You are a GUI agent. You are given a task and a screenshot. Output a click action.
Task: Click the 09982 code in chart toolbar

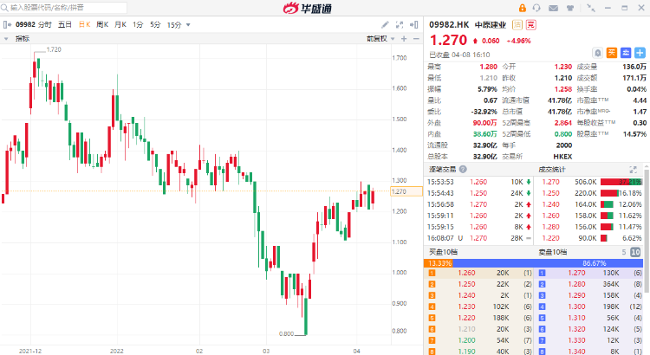tap(25, 25)
